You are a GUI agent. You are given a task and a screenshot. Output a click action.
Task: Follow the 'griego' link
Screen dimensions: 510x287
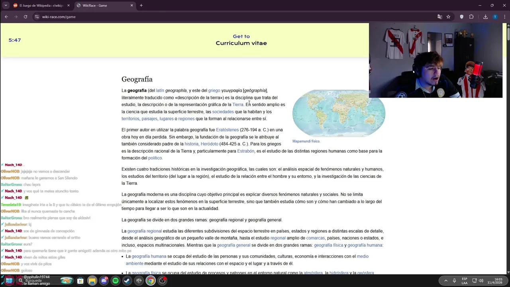point(214,90)
